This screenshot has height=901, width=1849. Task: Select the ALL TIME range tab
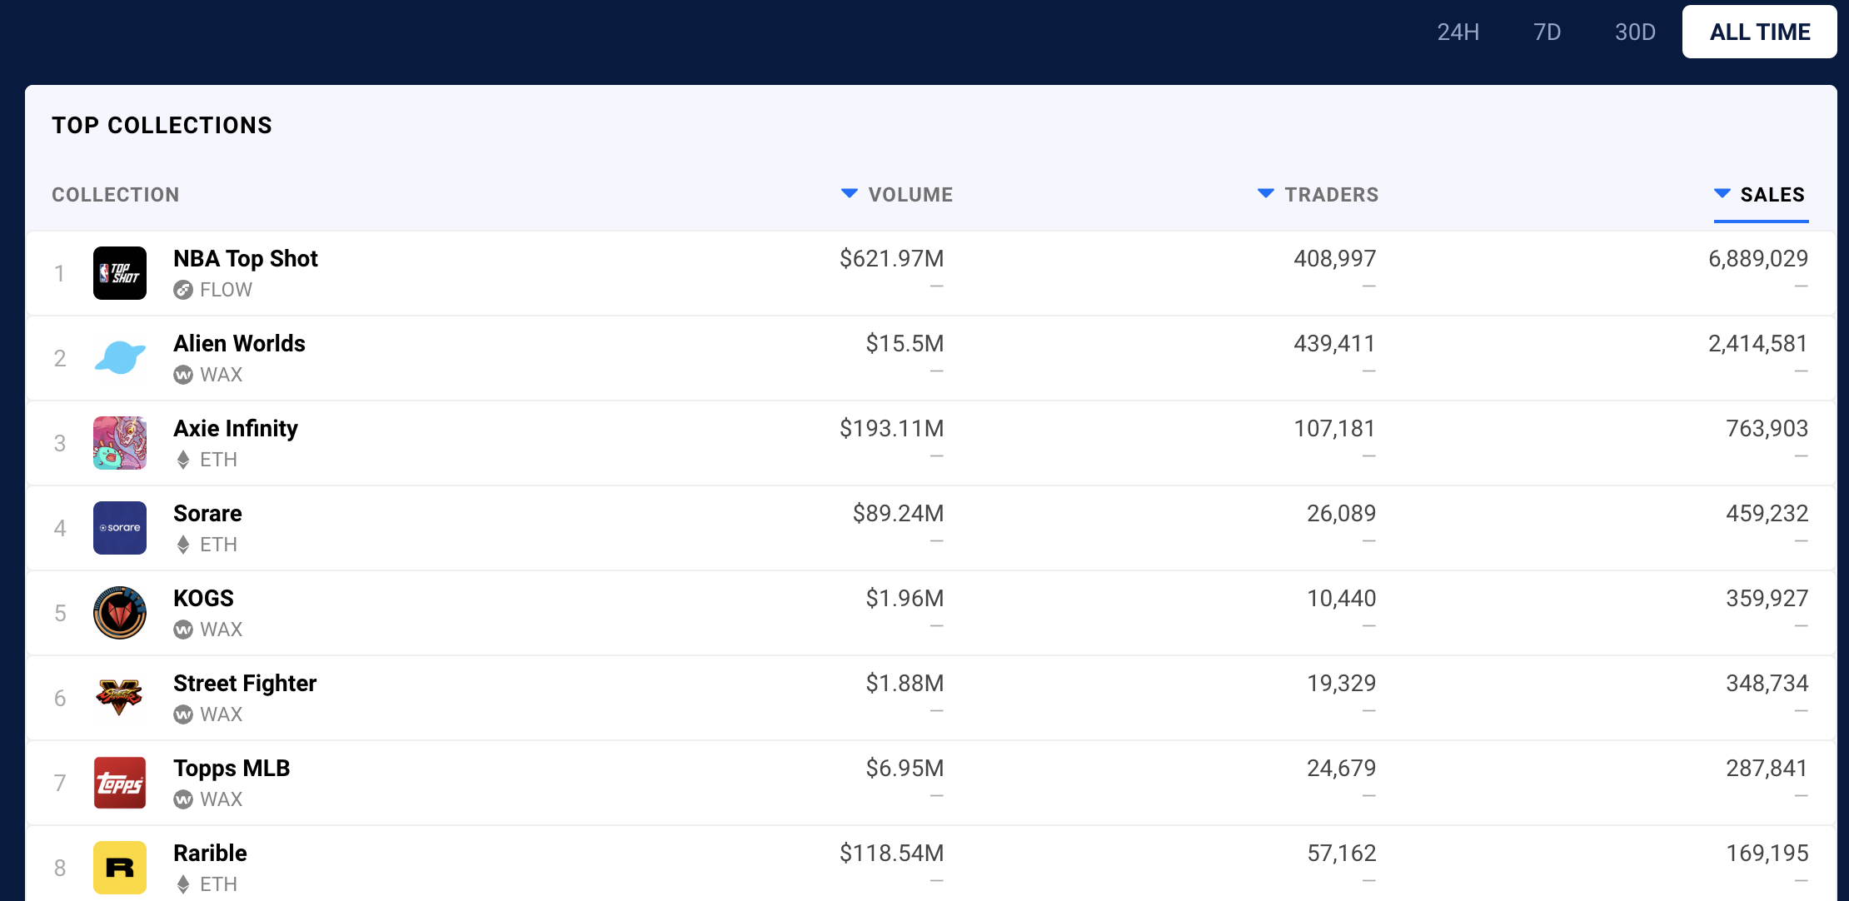1759,32
